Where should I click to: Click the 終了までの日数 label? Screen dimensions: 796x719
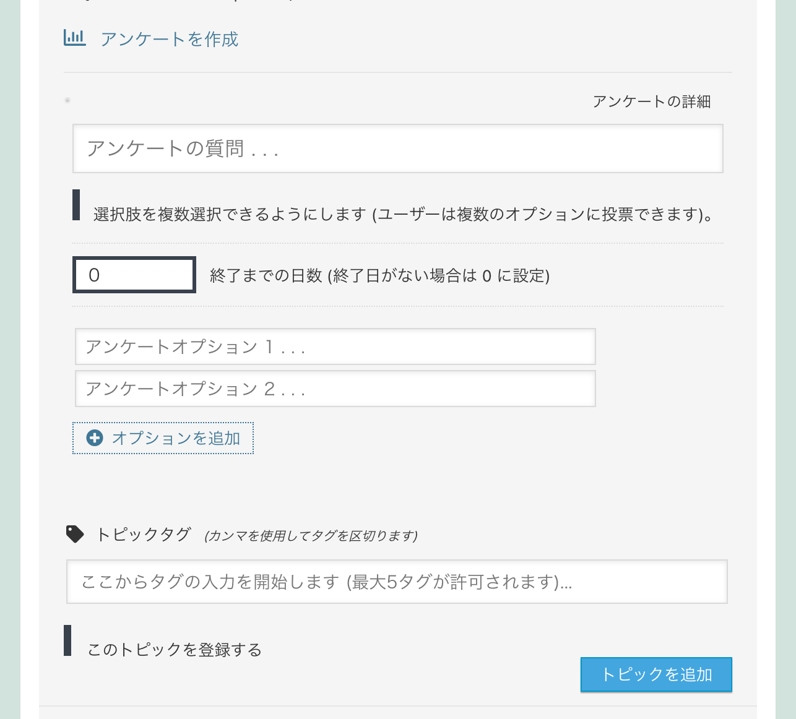(380, 275)
